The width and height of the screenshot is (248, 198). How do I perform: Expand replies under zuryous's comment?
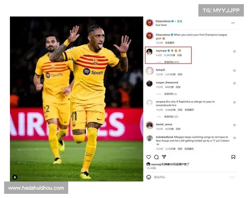[171, 117]
